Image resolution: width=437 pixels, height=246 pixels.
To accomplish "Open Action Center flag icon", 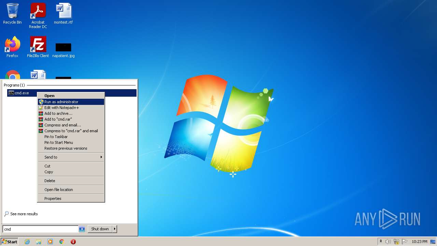I will click(x=405, y=242).
